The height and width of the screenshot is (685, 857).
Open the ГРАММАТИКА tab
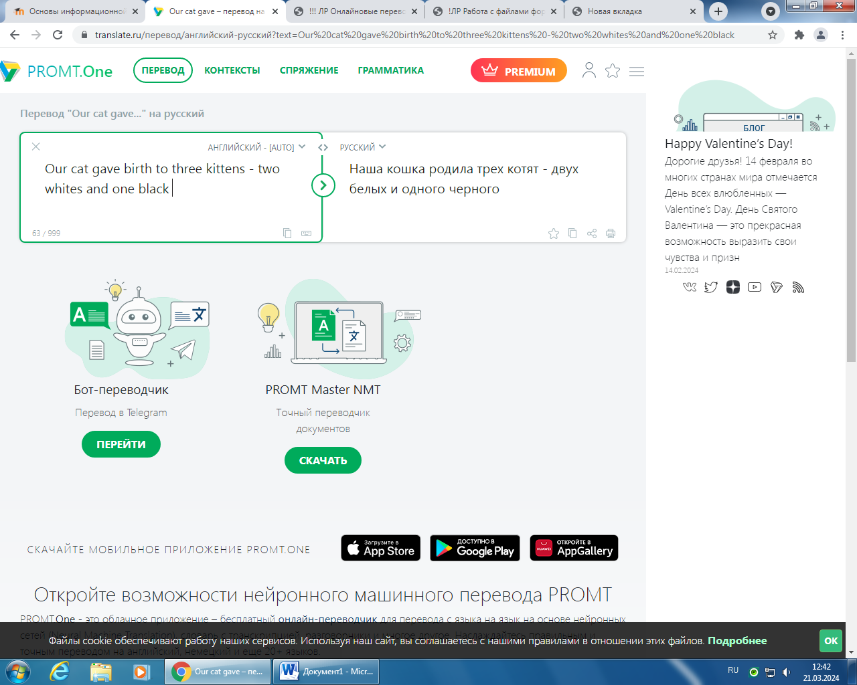tap(391, 70)
